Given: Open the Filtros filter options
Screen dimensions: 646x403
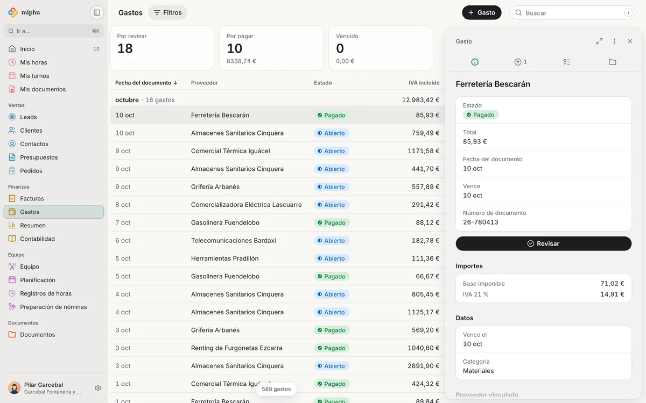Looking at the screenshot, I should point(167,12).
